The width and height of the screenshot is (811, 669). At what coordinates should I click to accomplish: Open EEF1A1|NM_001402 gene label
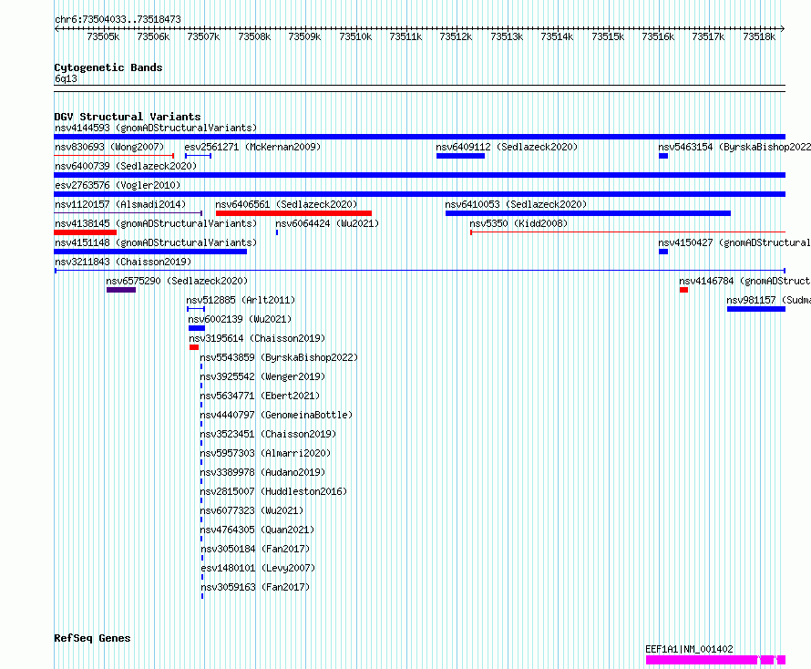tap(689, 649)
